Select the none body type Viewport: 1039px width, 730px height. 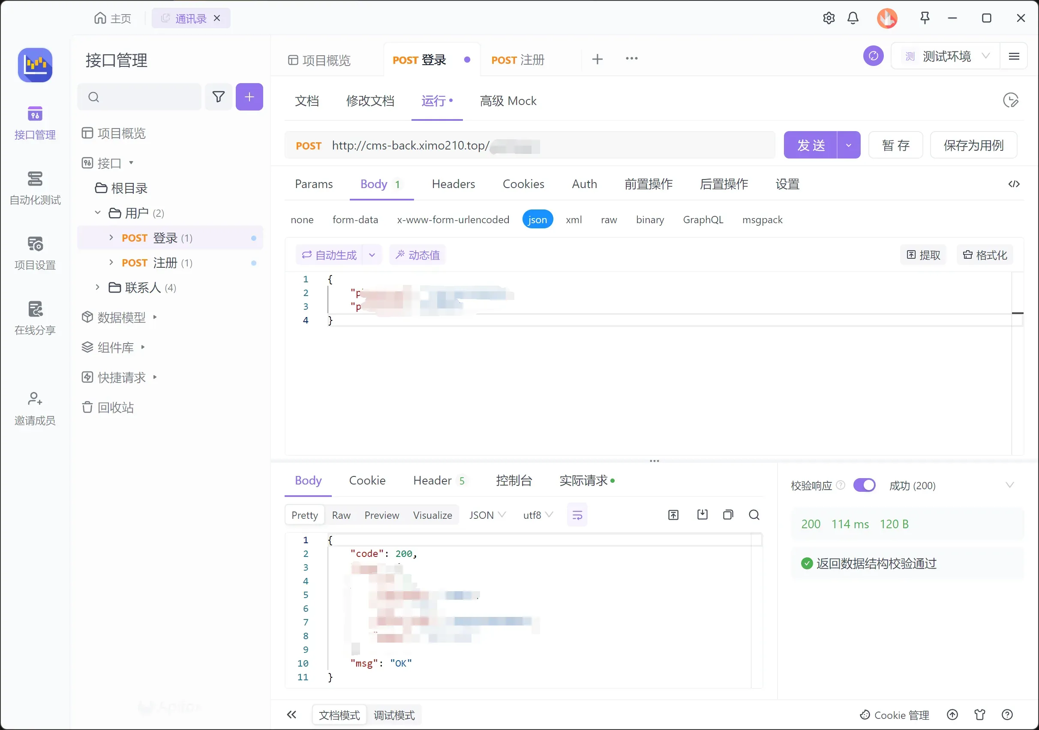(x=302, y=220)
